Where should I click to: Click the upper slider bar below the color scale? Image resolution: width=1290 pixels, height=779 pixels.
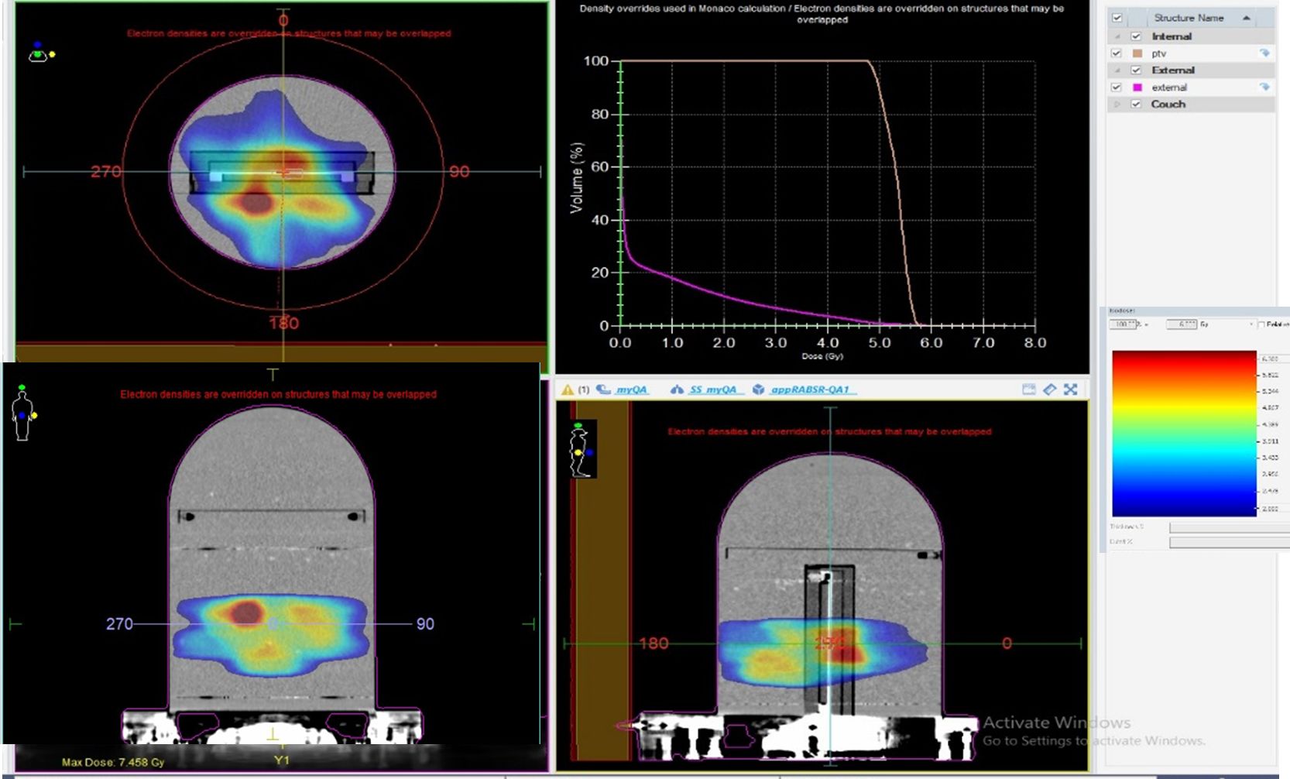[x=1230, y=527]
